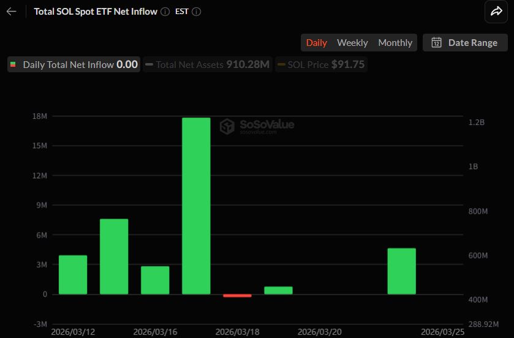
Task: Click the red negative outflow bar
Action: coord(237,296)
